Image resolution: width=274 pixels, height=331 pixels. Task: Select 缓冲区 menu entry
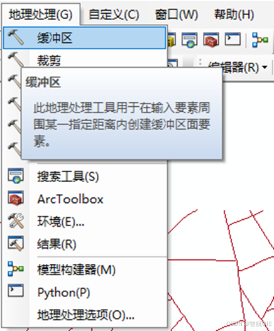tap(84, 38)
